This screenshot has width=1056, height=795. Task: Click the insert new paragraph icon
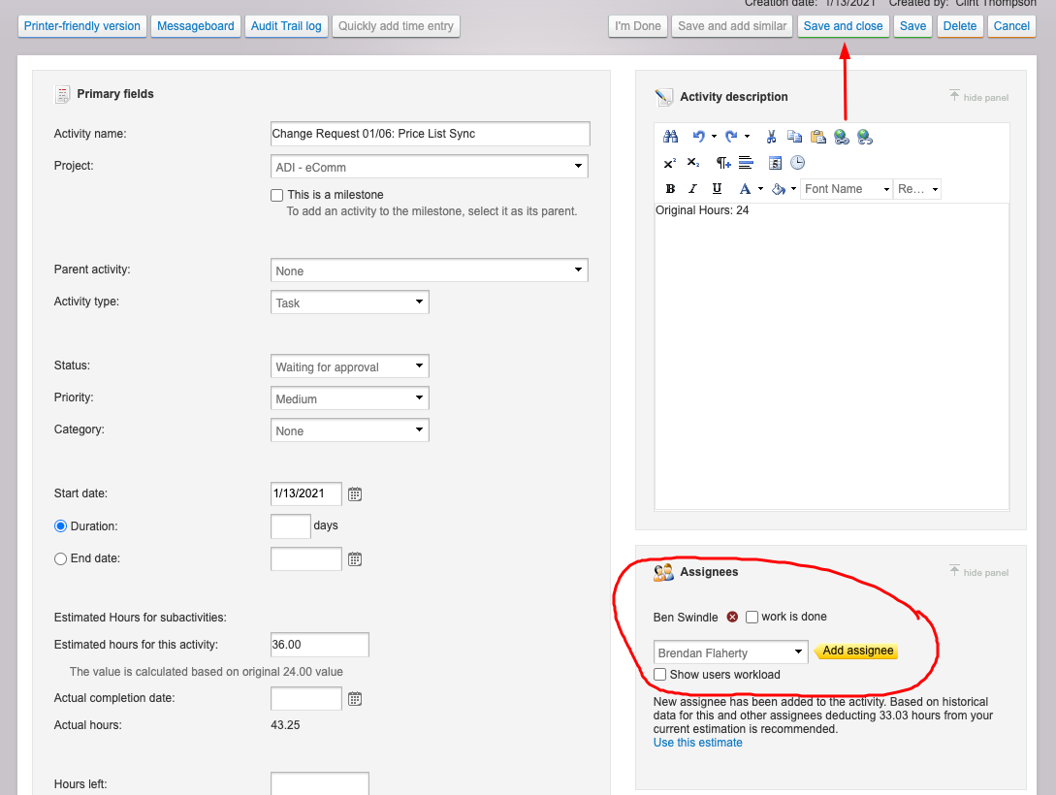click(723, 162)
